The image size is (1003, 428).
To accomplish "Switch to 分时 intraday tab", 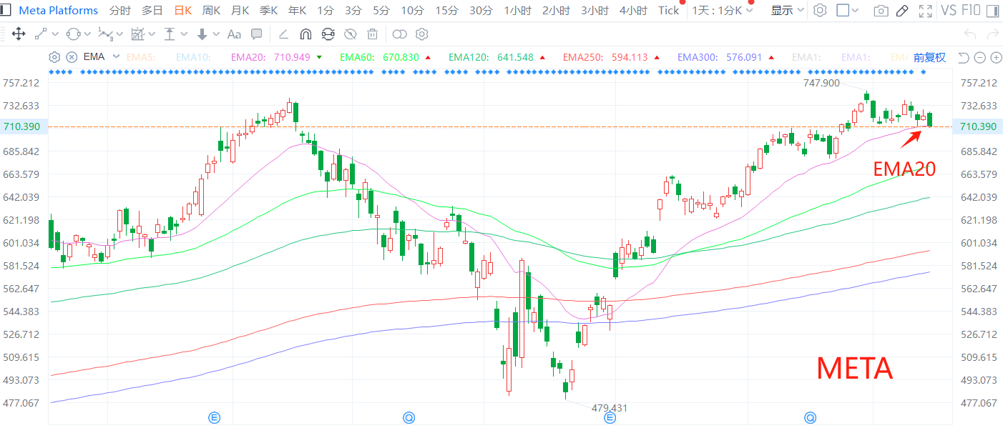I will coord(120,11).
